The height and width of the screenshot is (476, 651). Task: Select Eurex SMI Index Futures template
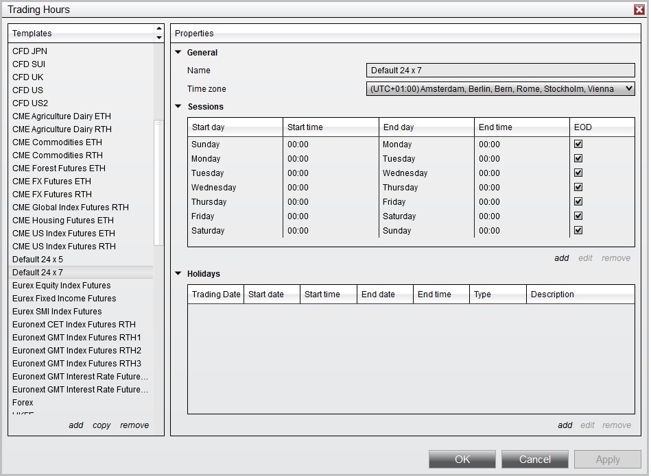(80, 312)
